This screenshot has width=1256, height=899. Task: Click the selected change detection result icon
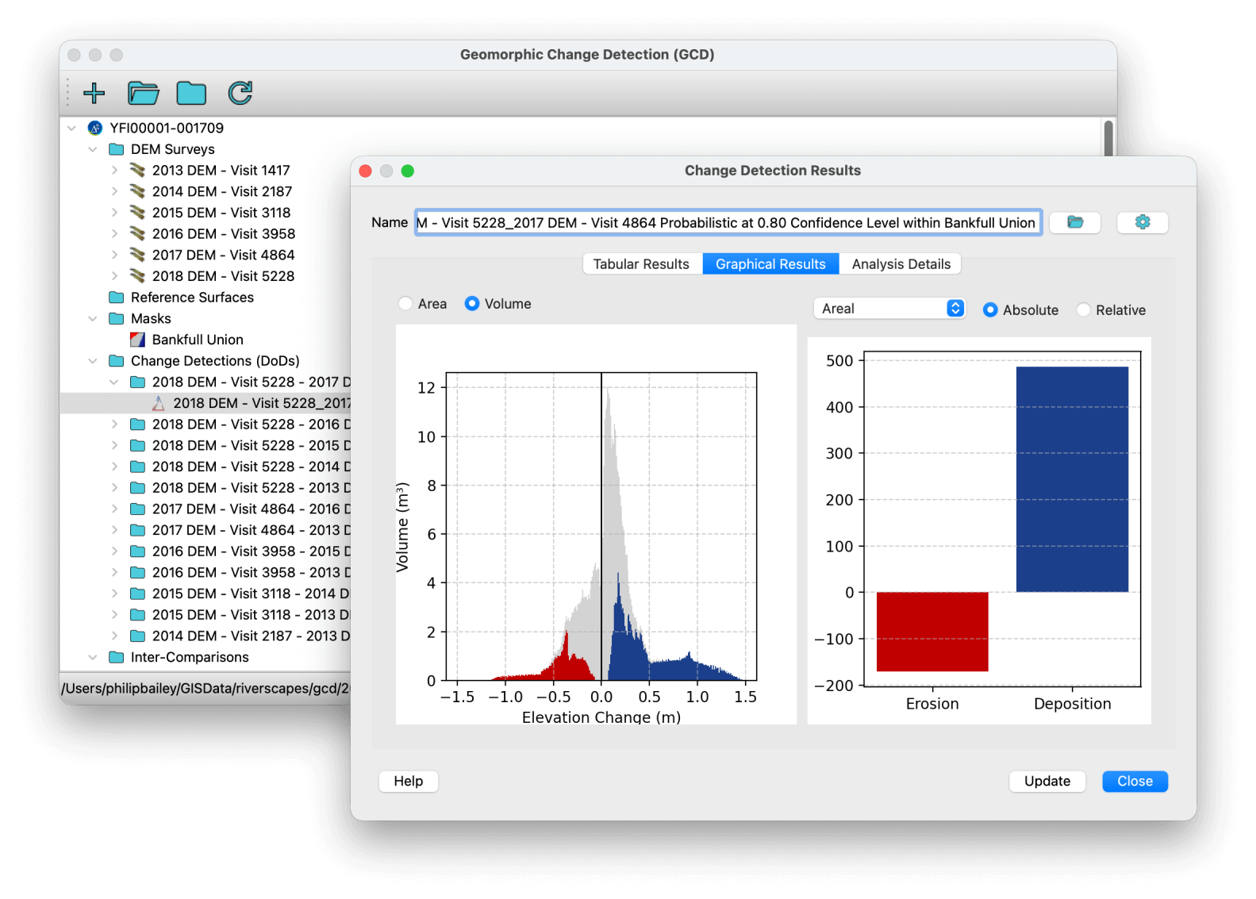coord(159,403)
